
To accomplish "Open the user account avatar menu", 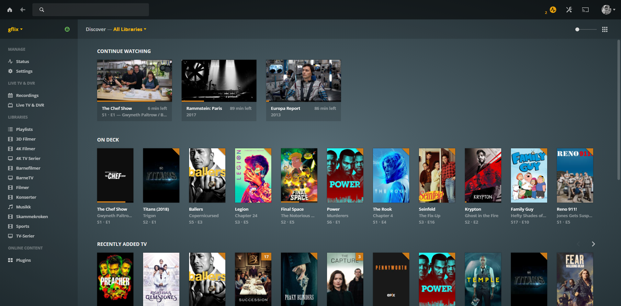I will coord(608,10).
